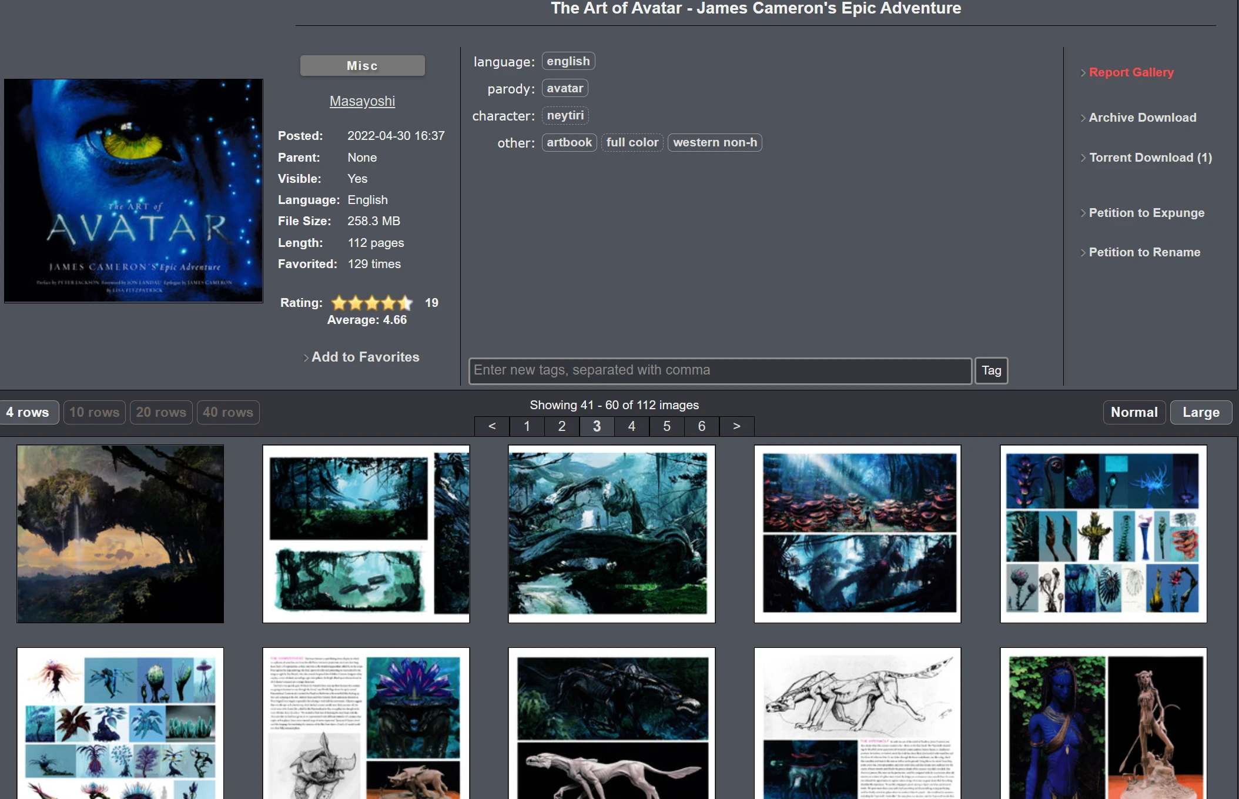Screen dimensions: 1239x799
Task: Open dark panther creature renders thumbnail
Action: (612, 723)
